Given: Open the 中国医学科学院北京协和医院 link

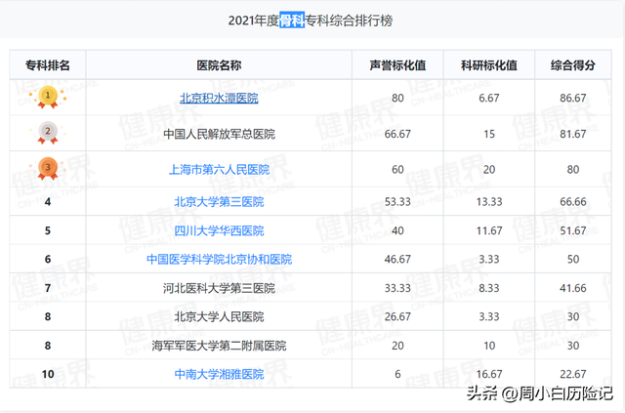Looking at the screenshot, I should (219, 260).
